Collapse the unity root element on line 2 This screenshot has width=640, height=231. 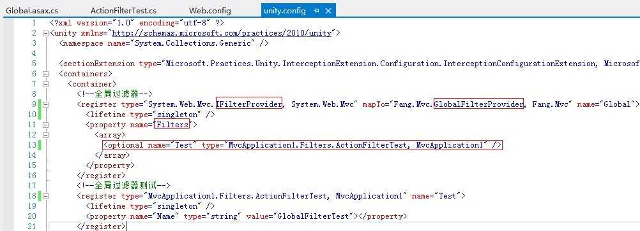click(x=46, y=33)
